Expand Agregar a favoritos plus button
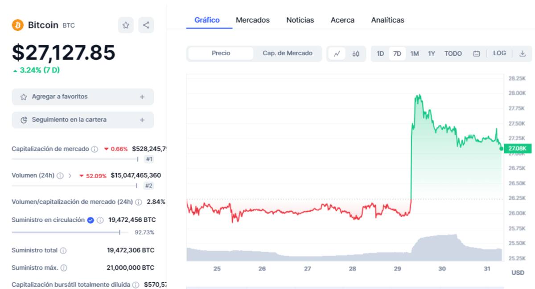Screen dimensions: 535x289 pos(142,97)
